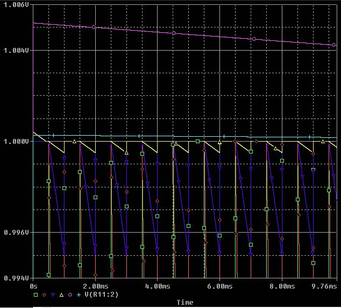Click the 2.00ms x-axis label
341x308 pixels.
click(x=96, y=286)
